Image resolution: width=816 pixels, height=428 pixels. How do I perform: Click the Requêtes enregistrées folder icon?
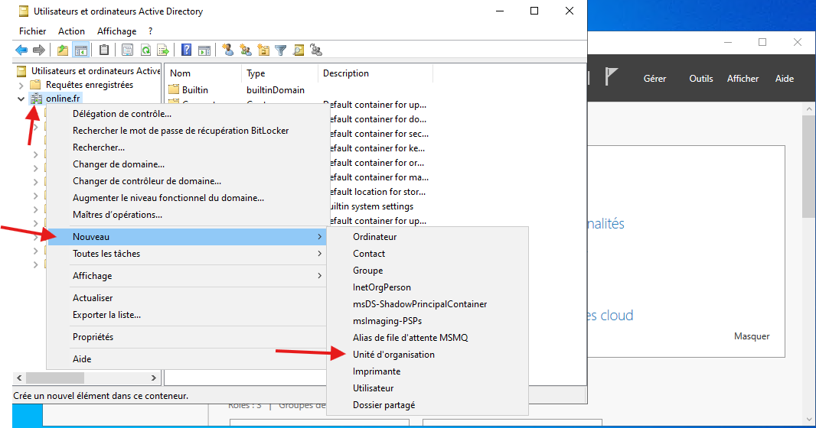[35, 85]
